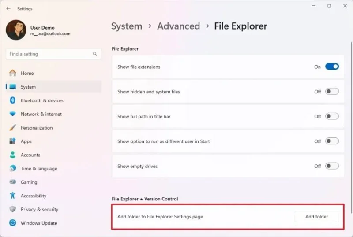Click the File Explorer breadcrumb title
Image resolution: width=353 pixels, height=237 pixels.
tap(240, 26)
